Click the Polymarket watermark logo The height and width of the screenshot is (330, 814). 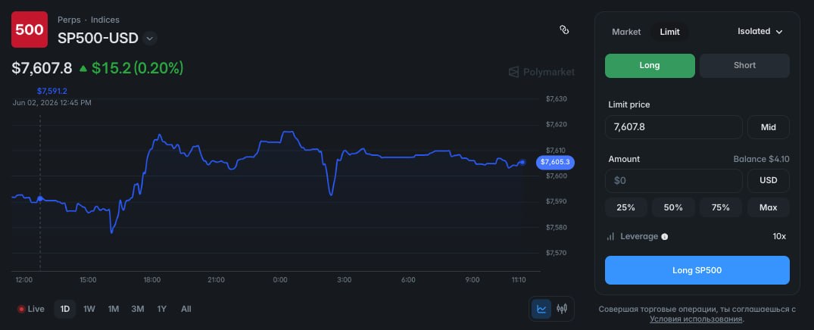(541, 72)
